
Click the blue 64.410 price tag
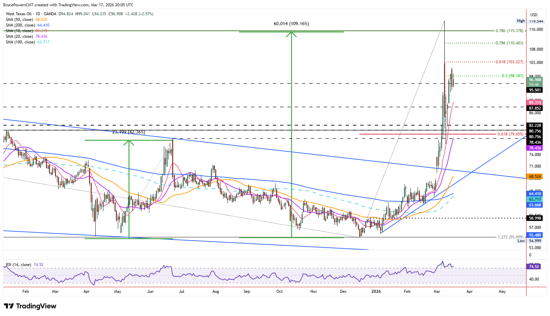click(534, 194)
